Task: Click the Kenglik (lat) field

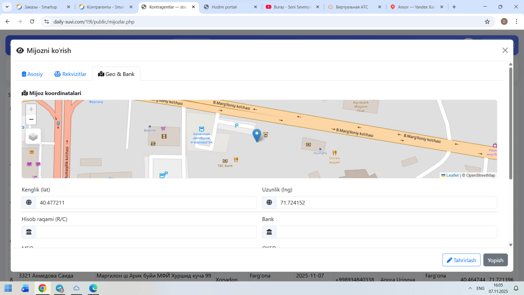Action: 146,202
